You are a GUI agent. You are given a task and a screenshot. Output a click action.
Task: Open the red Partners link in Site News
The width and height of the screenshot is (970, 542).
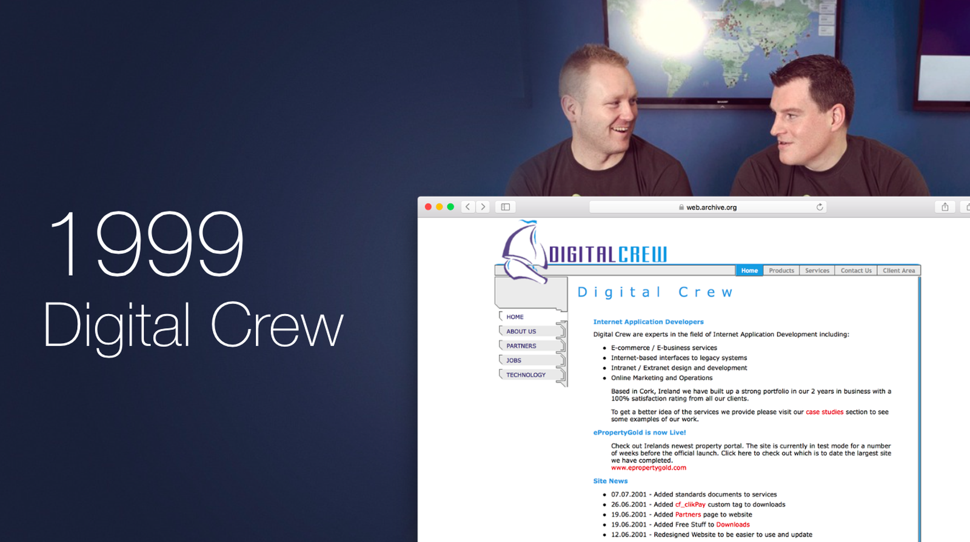click(x=688, y=515)
